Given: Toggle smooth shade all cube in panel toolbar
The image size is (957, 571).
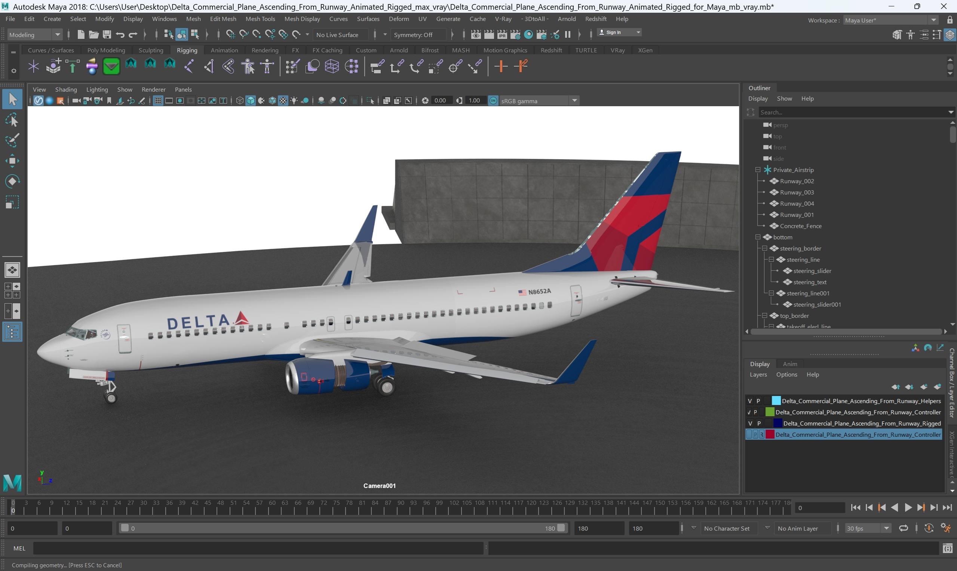Looking at the screenshot, I should (251, 101).
